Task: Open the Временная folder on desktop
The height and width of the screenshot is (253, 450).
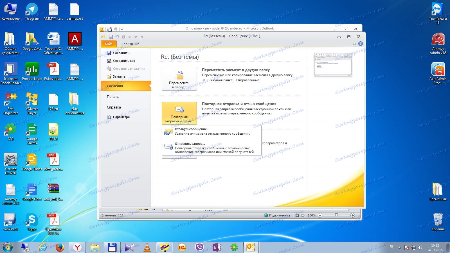Action: click(438, 192)
